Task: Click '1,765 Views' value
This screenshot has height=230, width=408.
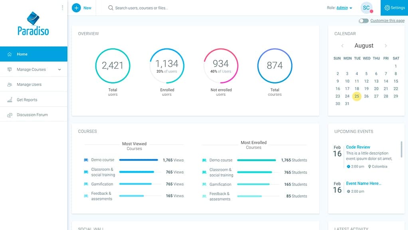Action: (173, 160)
